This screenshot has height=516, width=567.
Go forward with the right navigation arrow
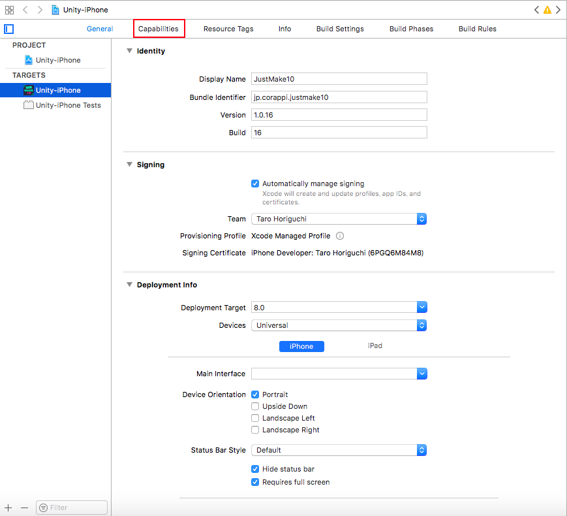click(40, 10)
